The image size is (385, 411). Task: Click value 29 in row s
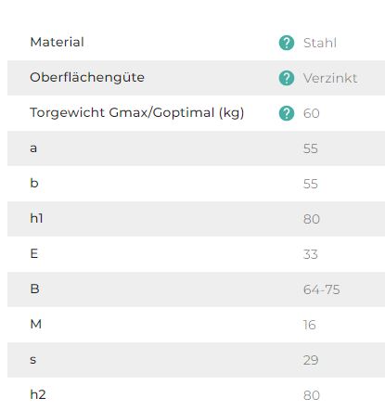pos(311,360)
